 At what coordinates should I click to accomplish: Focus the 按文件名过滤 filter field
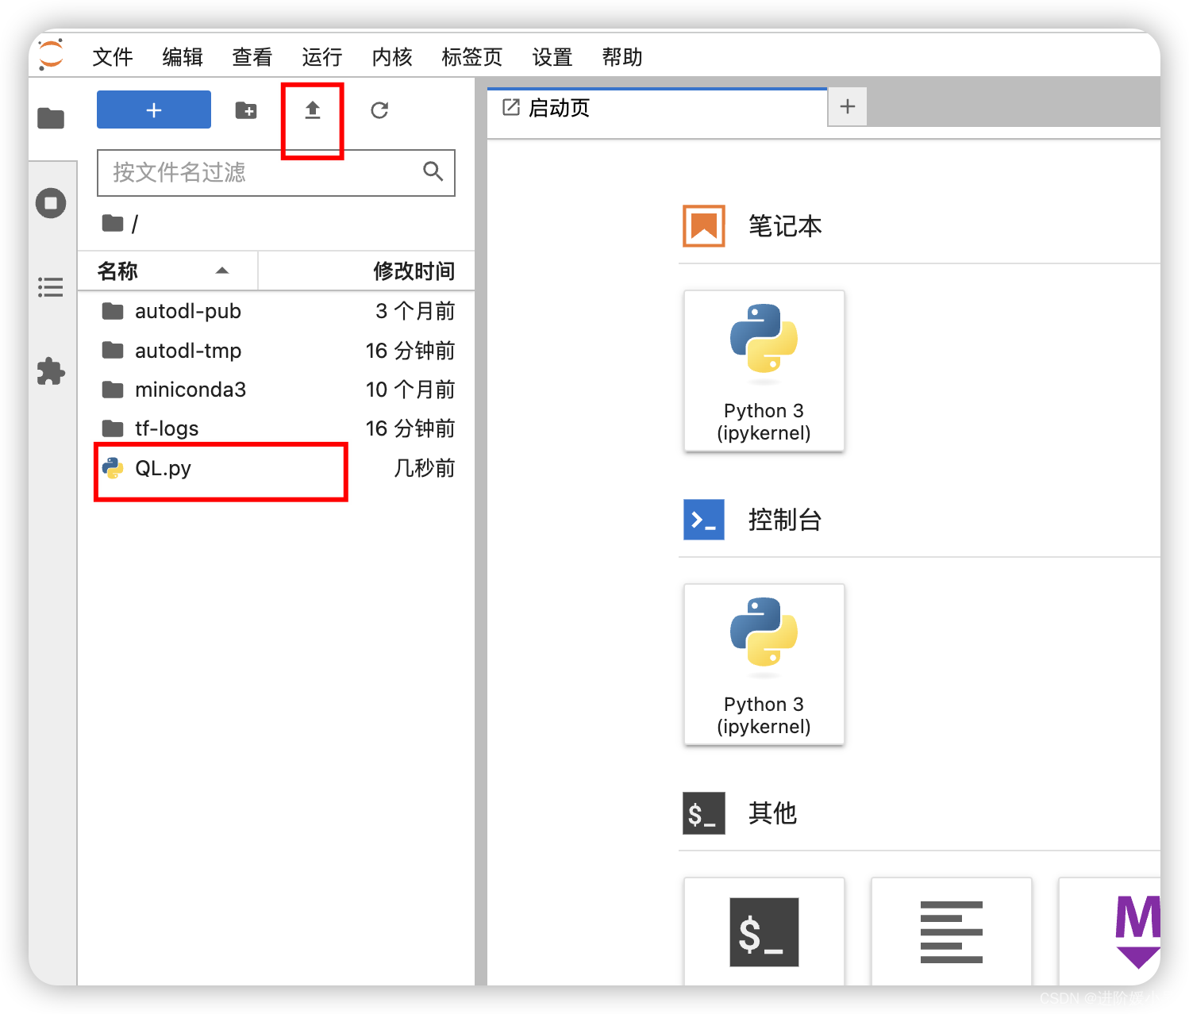point(276,172)
